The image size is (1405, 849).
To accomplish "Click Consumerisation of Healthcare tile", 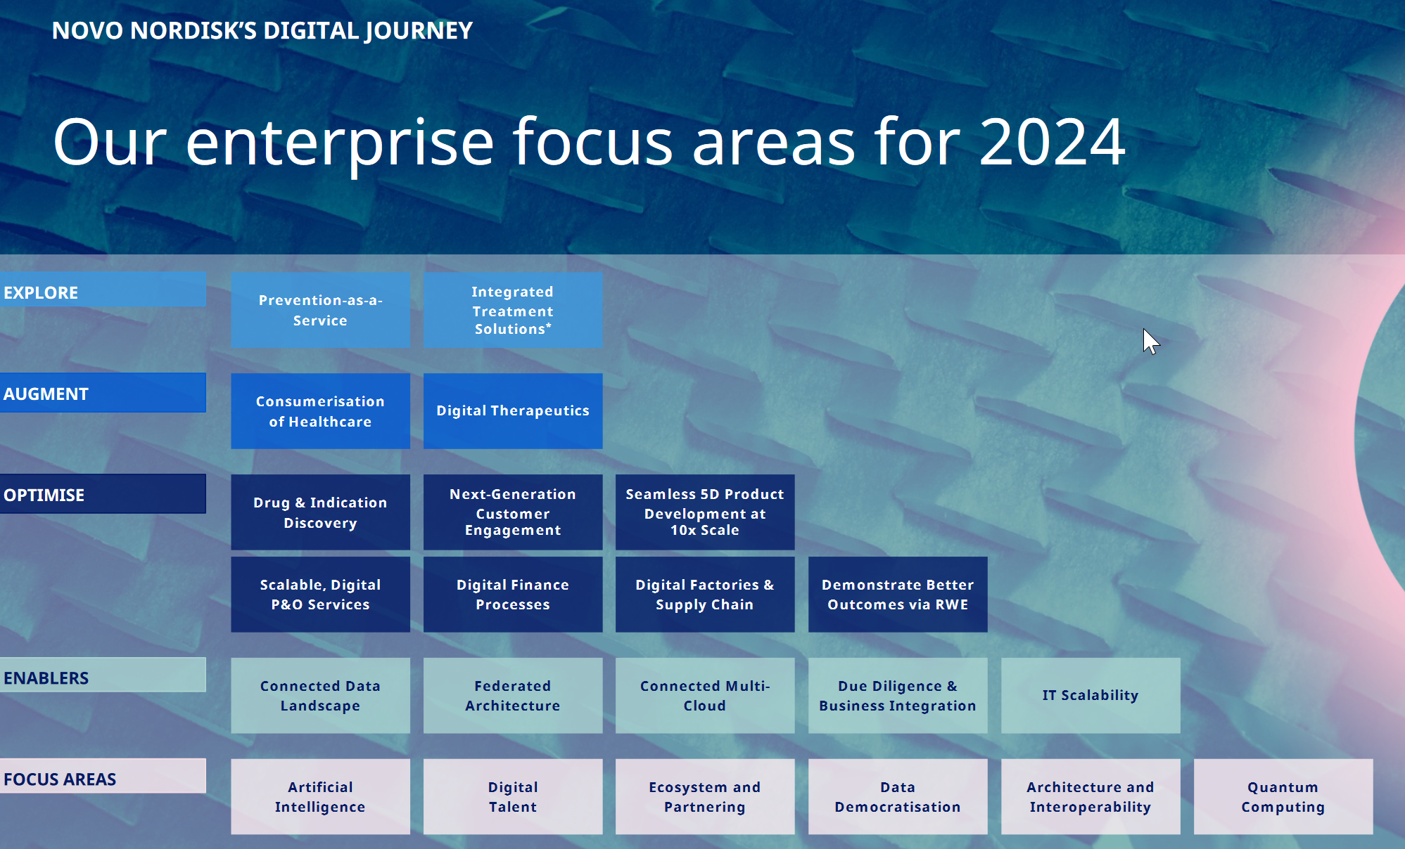I will click(320, 411).
